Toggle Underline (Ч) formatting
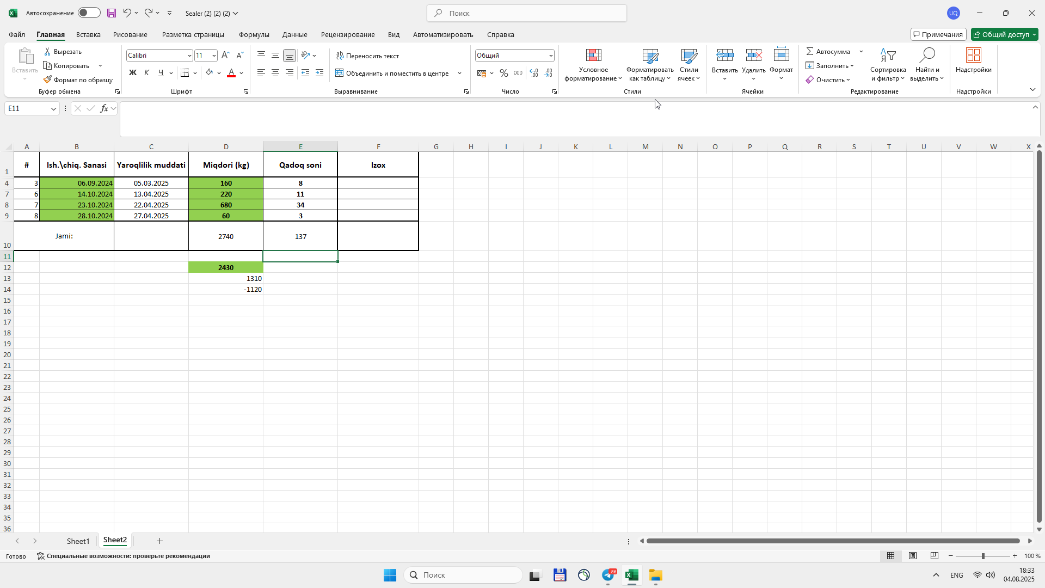This screenshot has width=1045, height=588. click(x=161, y=73)
